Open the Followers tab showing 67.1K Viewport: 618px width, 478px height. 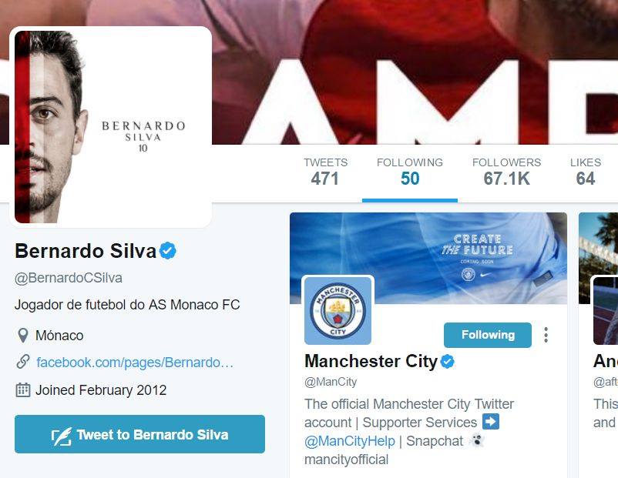(x=506, y=172)
